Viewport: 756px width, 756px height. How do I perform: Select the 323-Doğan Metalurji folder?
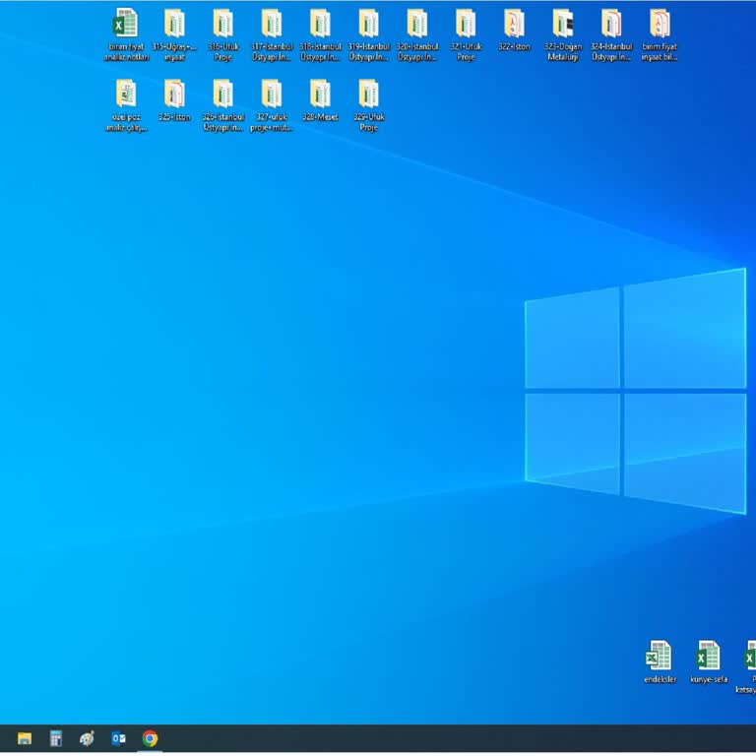563,34
